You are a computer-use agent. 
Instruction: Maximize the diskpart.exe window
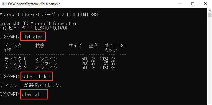pos(193,4)
